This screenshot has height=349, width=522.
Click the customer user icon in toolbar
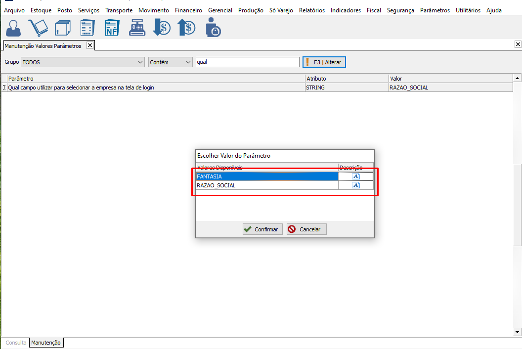coord(13,28)
